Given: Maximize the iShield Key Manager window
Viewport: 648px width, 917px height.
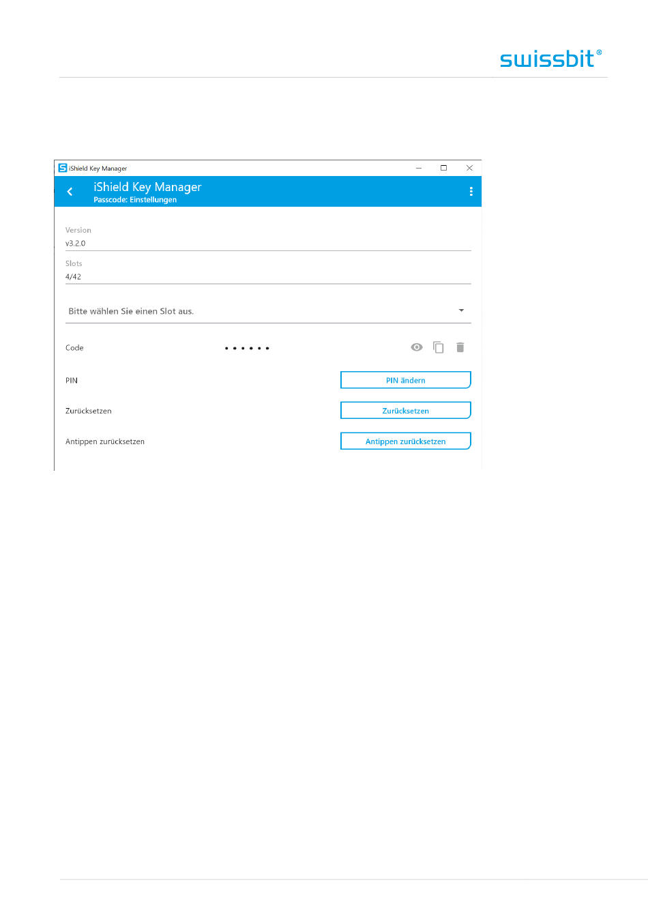Looking at the screenshot, I should [444, 168].
